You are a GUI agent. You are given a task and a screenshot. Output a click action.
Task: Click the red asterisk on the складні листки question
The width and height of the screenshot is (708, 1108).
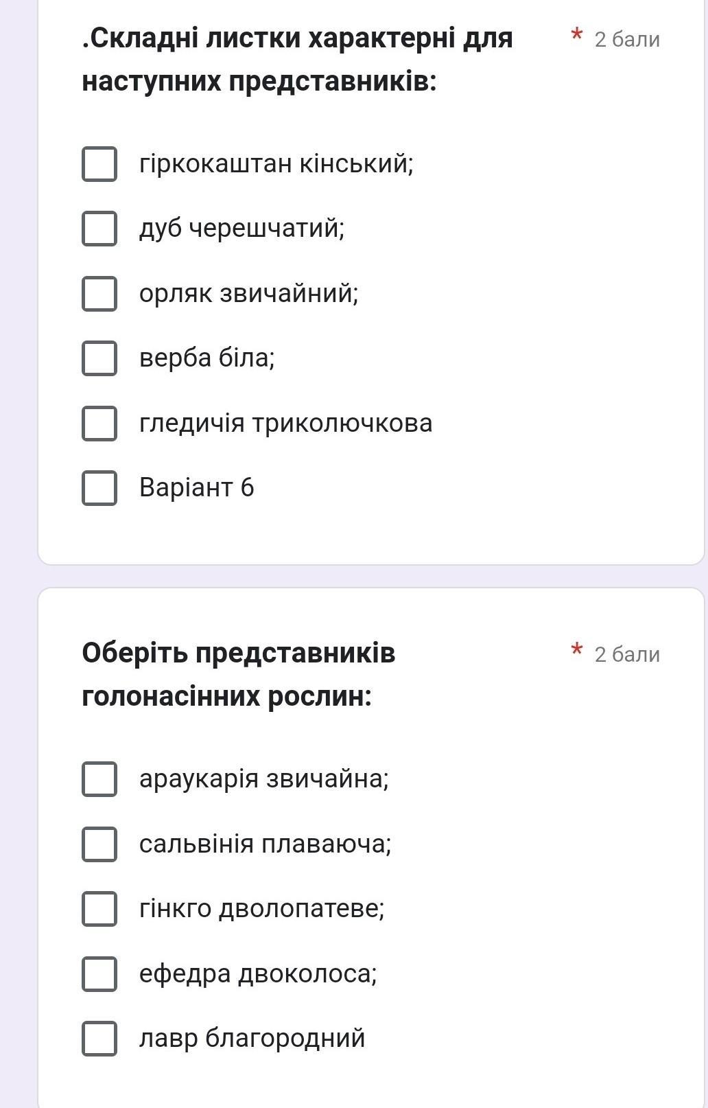(577, 34)
